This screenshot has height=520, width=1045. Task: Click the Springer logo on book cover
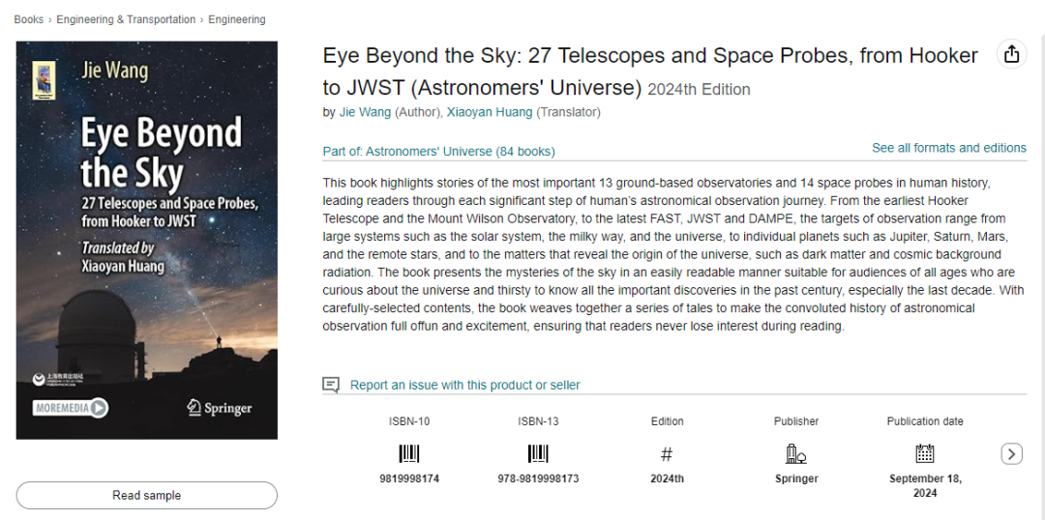coord(220,408)
